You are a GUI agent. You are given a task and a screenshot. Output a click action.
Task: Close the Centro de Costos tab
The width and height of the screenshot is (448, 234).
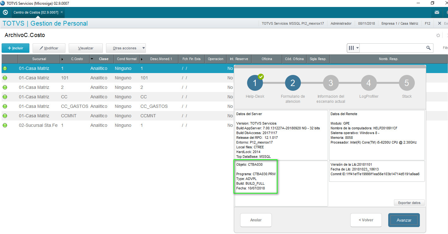pos(62,12)
